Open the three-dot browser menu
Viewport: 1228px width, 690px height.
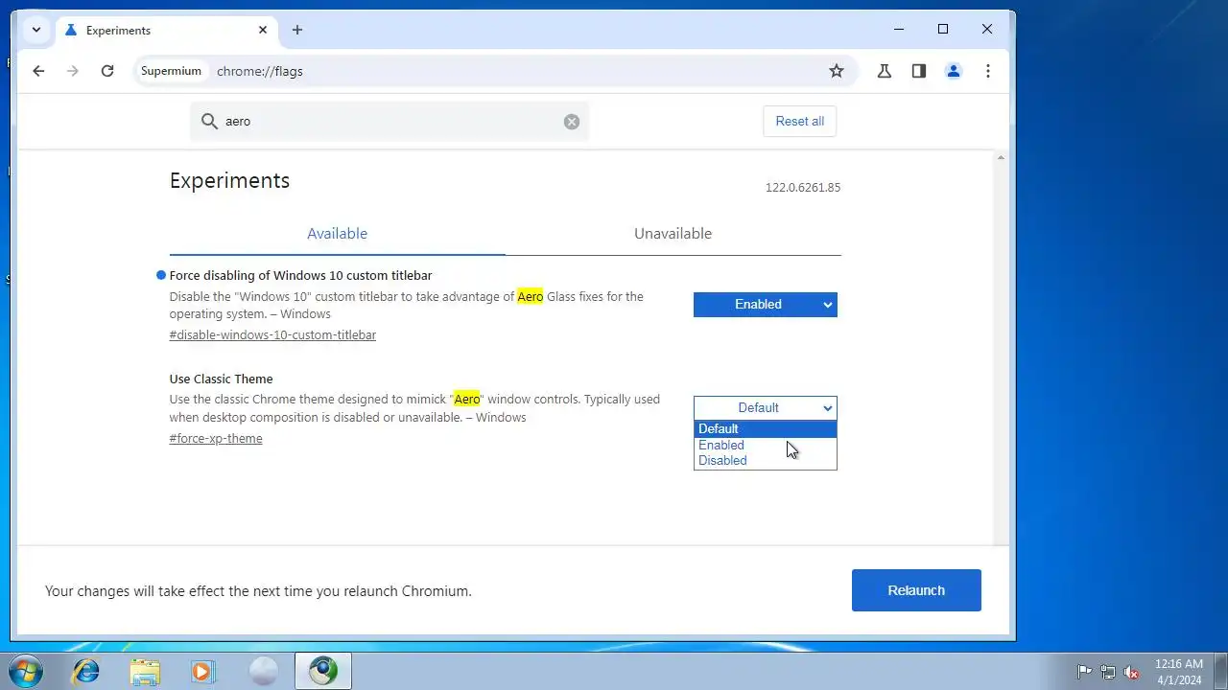tap(988, 71)
